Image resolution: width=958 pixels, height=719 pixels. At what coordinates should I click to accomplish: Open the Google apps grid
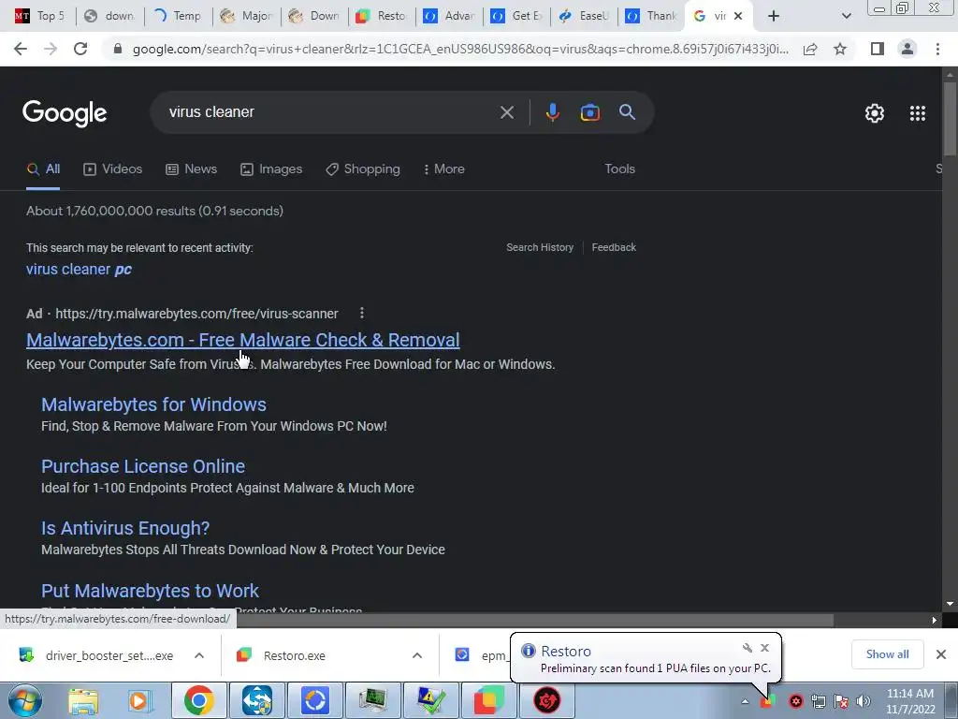point(918,113)
